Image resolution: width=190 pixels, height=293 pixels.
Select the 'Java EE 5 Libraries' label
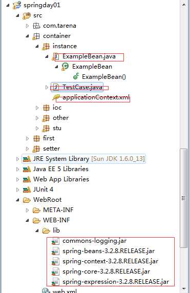(x=61, y=169)
